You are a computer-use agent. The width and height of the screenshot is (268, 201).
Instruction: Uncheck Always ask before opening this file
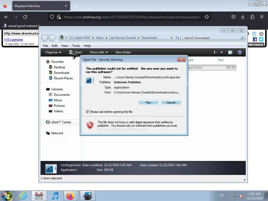point(87,112)
